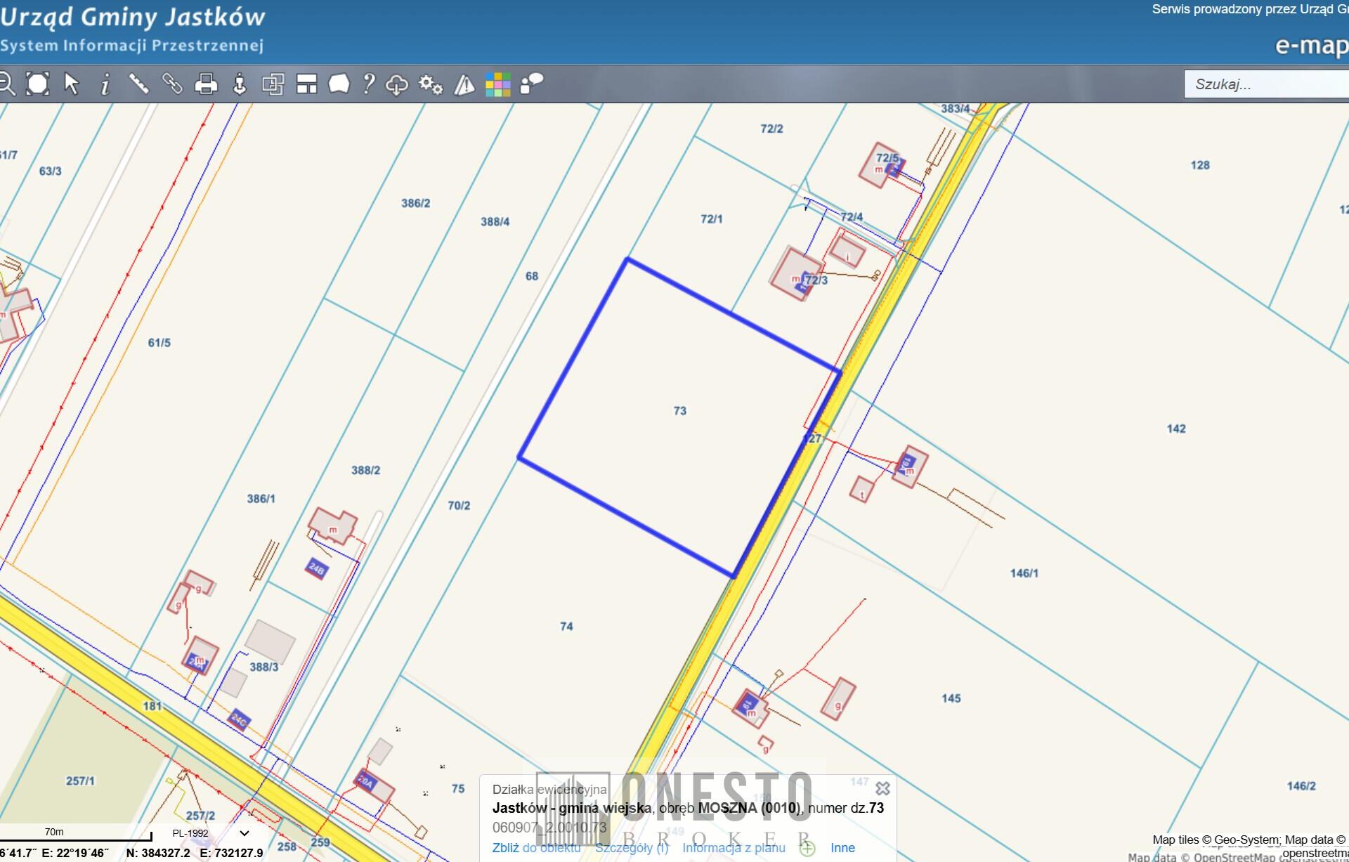Select the full extent view icon
The width and height of the screenshot is (1349, 862).
pos(37,84)
